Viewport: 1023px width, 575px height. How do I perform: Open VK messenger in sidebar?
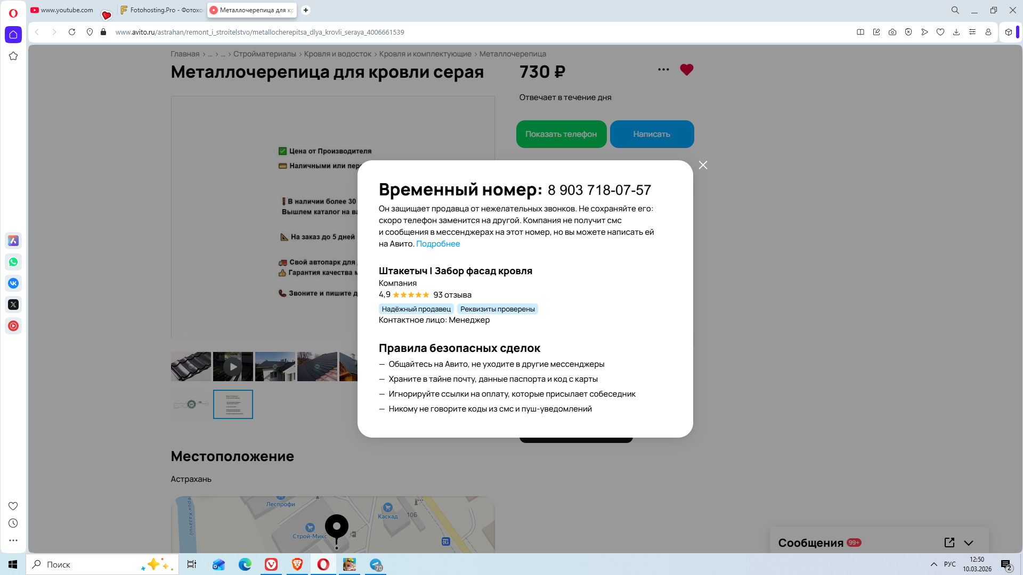pos(13,283)
